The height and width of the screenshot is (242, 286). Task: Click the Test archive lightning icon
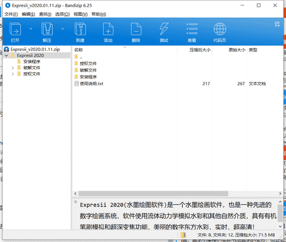[x=164, y=29]
